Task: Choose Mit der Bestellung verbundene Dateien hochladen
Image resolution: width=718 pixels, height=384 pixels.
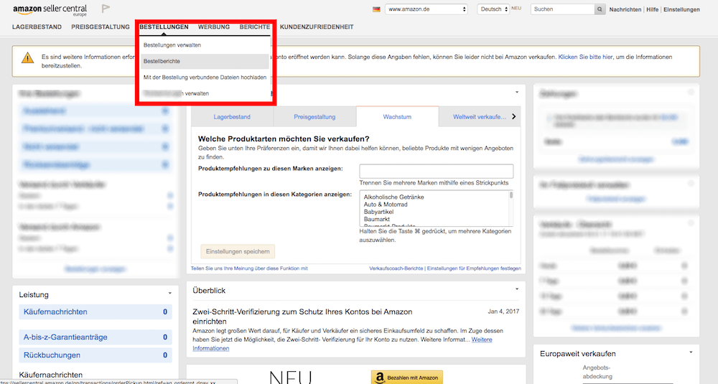Action: coord(205,78)
